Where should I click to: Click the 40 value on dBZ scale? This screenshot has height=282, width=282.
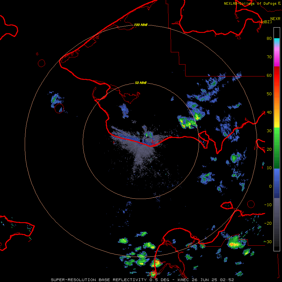pos(269,112)
